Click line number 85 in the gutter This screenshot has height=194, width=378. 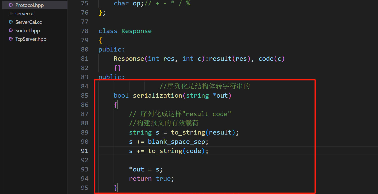pos(85,96)
